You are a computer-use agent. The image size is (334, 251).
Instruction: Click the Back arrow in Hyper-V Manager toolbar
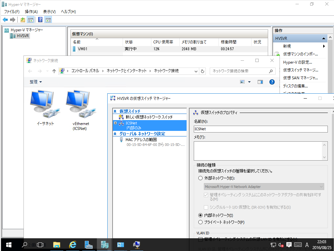tap(5, 20)
